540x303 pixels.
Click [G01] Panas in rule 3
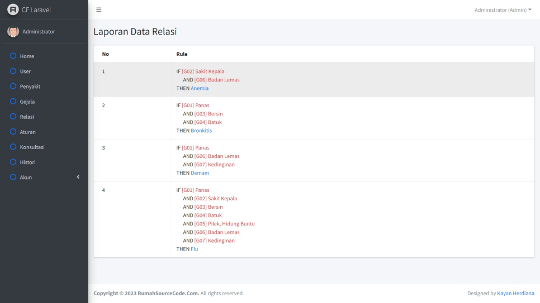[196, 147]
